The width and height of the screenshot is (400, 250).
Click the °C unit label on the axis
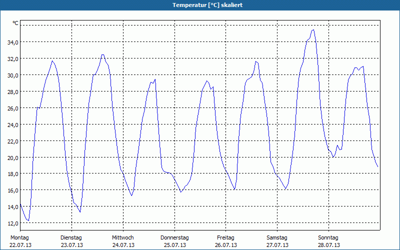pyautogui.click(x=15, y=23)
